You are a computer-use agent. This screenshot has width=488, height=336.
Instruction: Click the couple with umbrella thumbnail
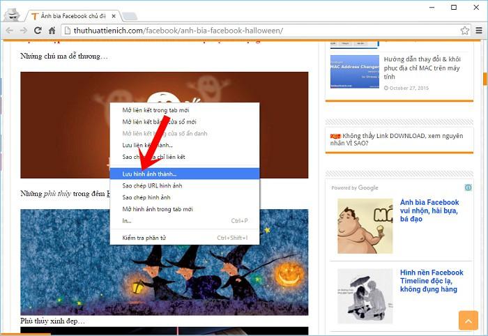click(x=365, y=296)
